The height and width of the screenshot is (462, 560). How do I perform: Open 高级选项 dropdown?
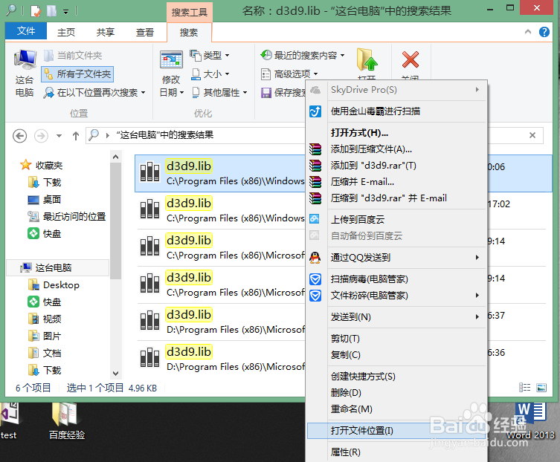click(289, 74)
